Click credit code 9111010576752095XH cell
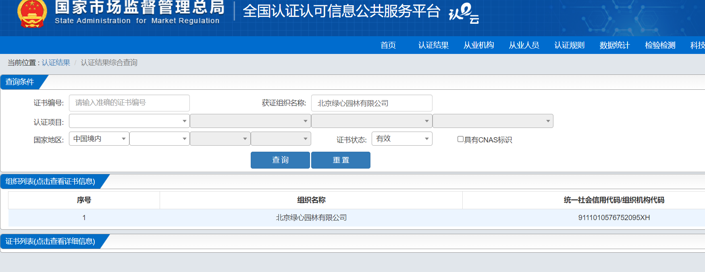The width and height of the screenshot is (705, 272). [x=614, y=218]
